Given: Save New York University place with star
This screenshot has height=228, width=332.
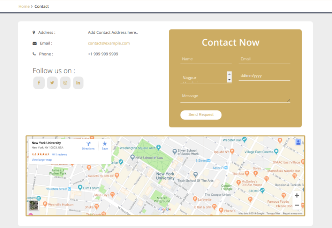Looking at the screenshot, I should [105, 144].
